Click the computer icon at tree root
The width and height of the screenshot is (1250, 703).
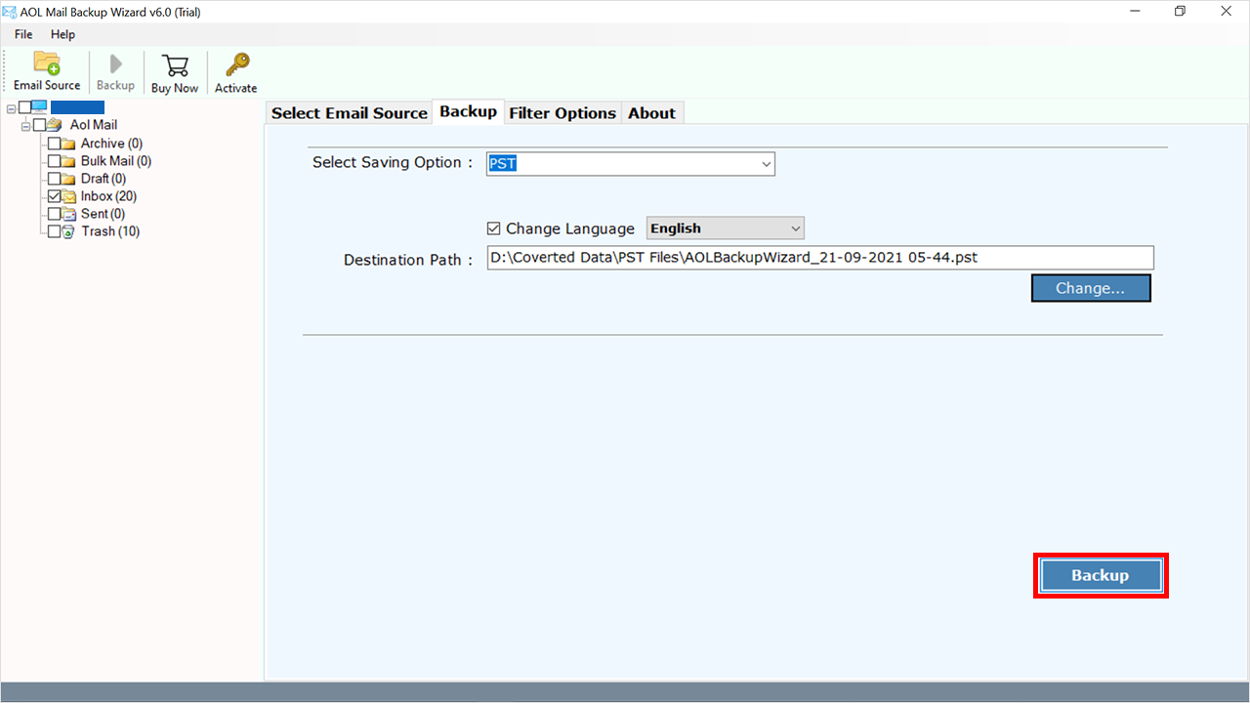pyautogui.click(x=39, y=107)
